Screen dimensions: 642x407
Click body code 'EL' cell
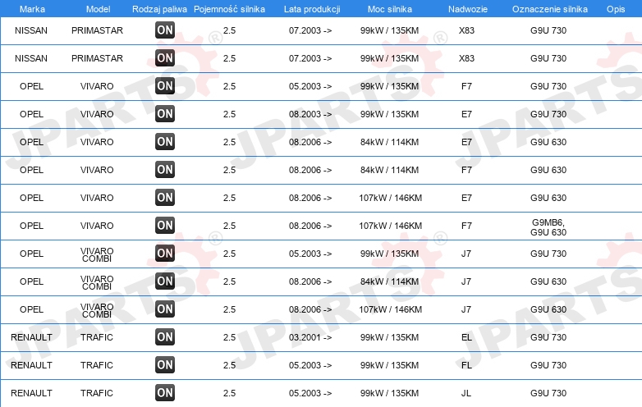(x=466, y=337)
